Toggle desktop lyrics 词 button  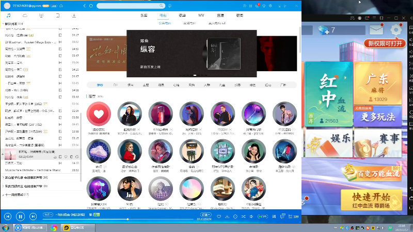click(274, 217)
